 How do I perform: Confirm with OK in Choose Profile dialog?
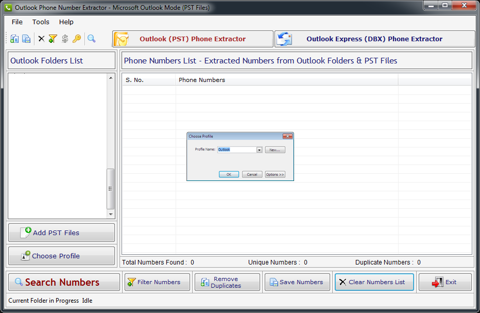click(229, 174)
